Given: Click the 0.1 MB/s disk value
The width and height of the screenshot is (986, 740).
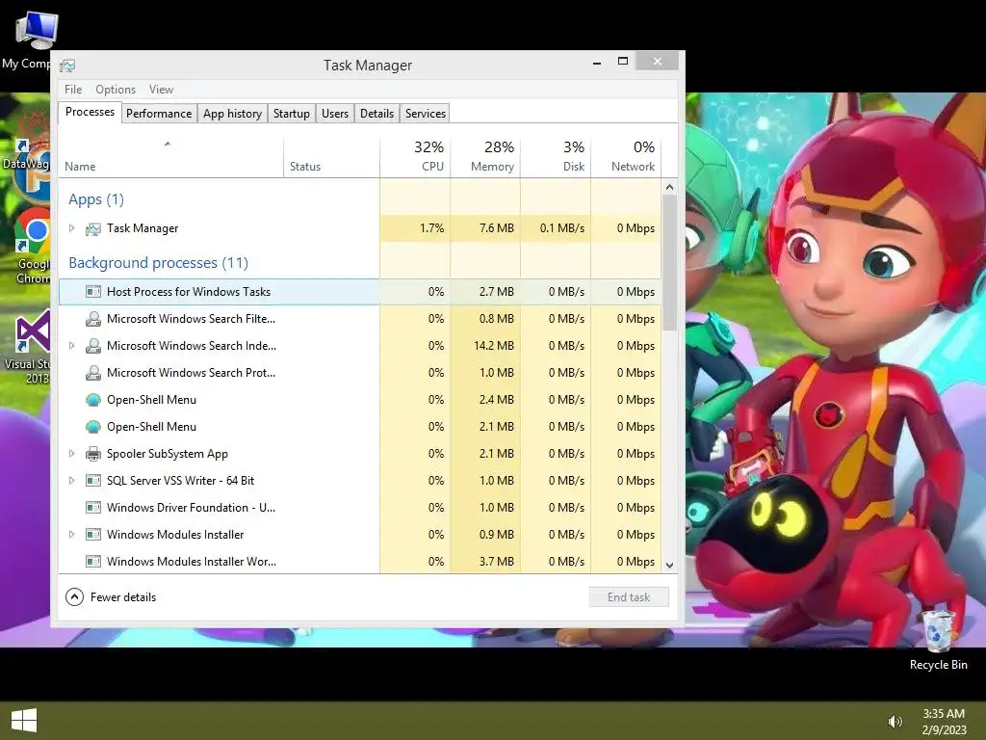Looking at the screenshot, I should [x=562, y=228].
